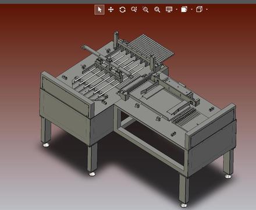Expand the arrow beside the monitor icon

tap(176, 9)
